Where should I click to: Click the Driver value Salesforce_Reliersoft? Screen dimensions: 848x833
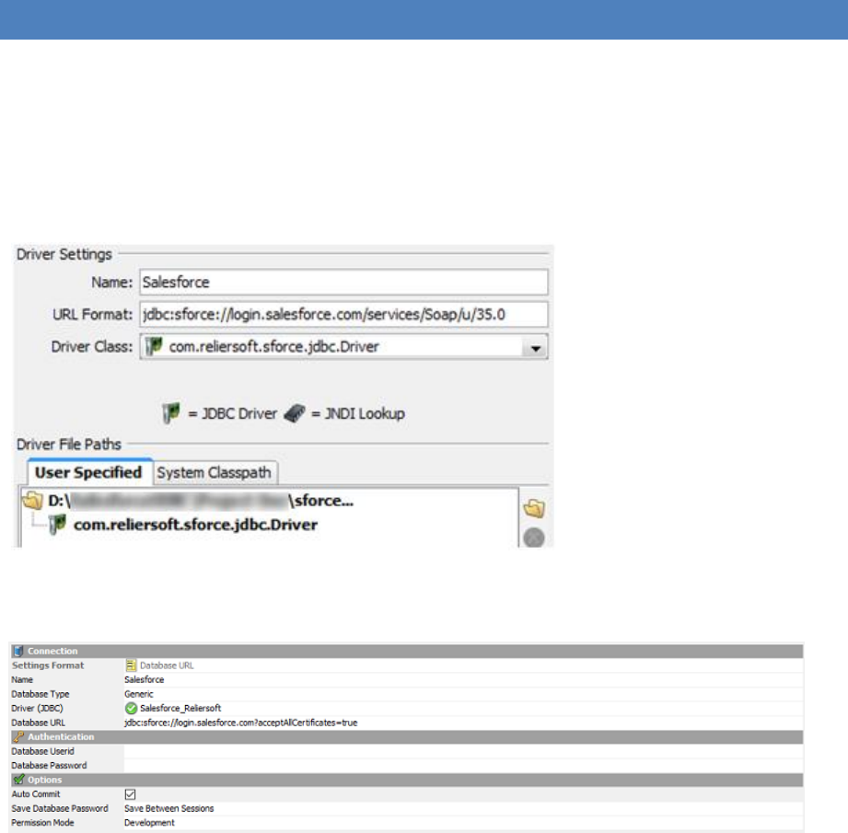click(x=180, y=708)
